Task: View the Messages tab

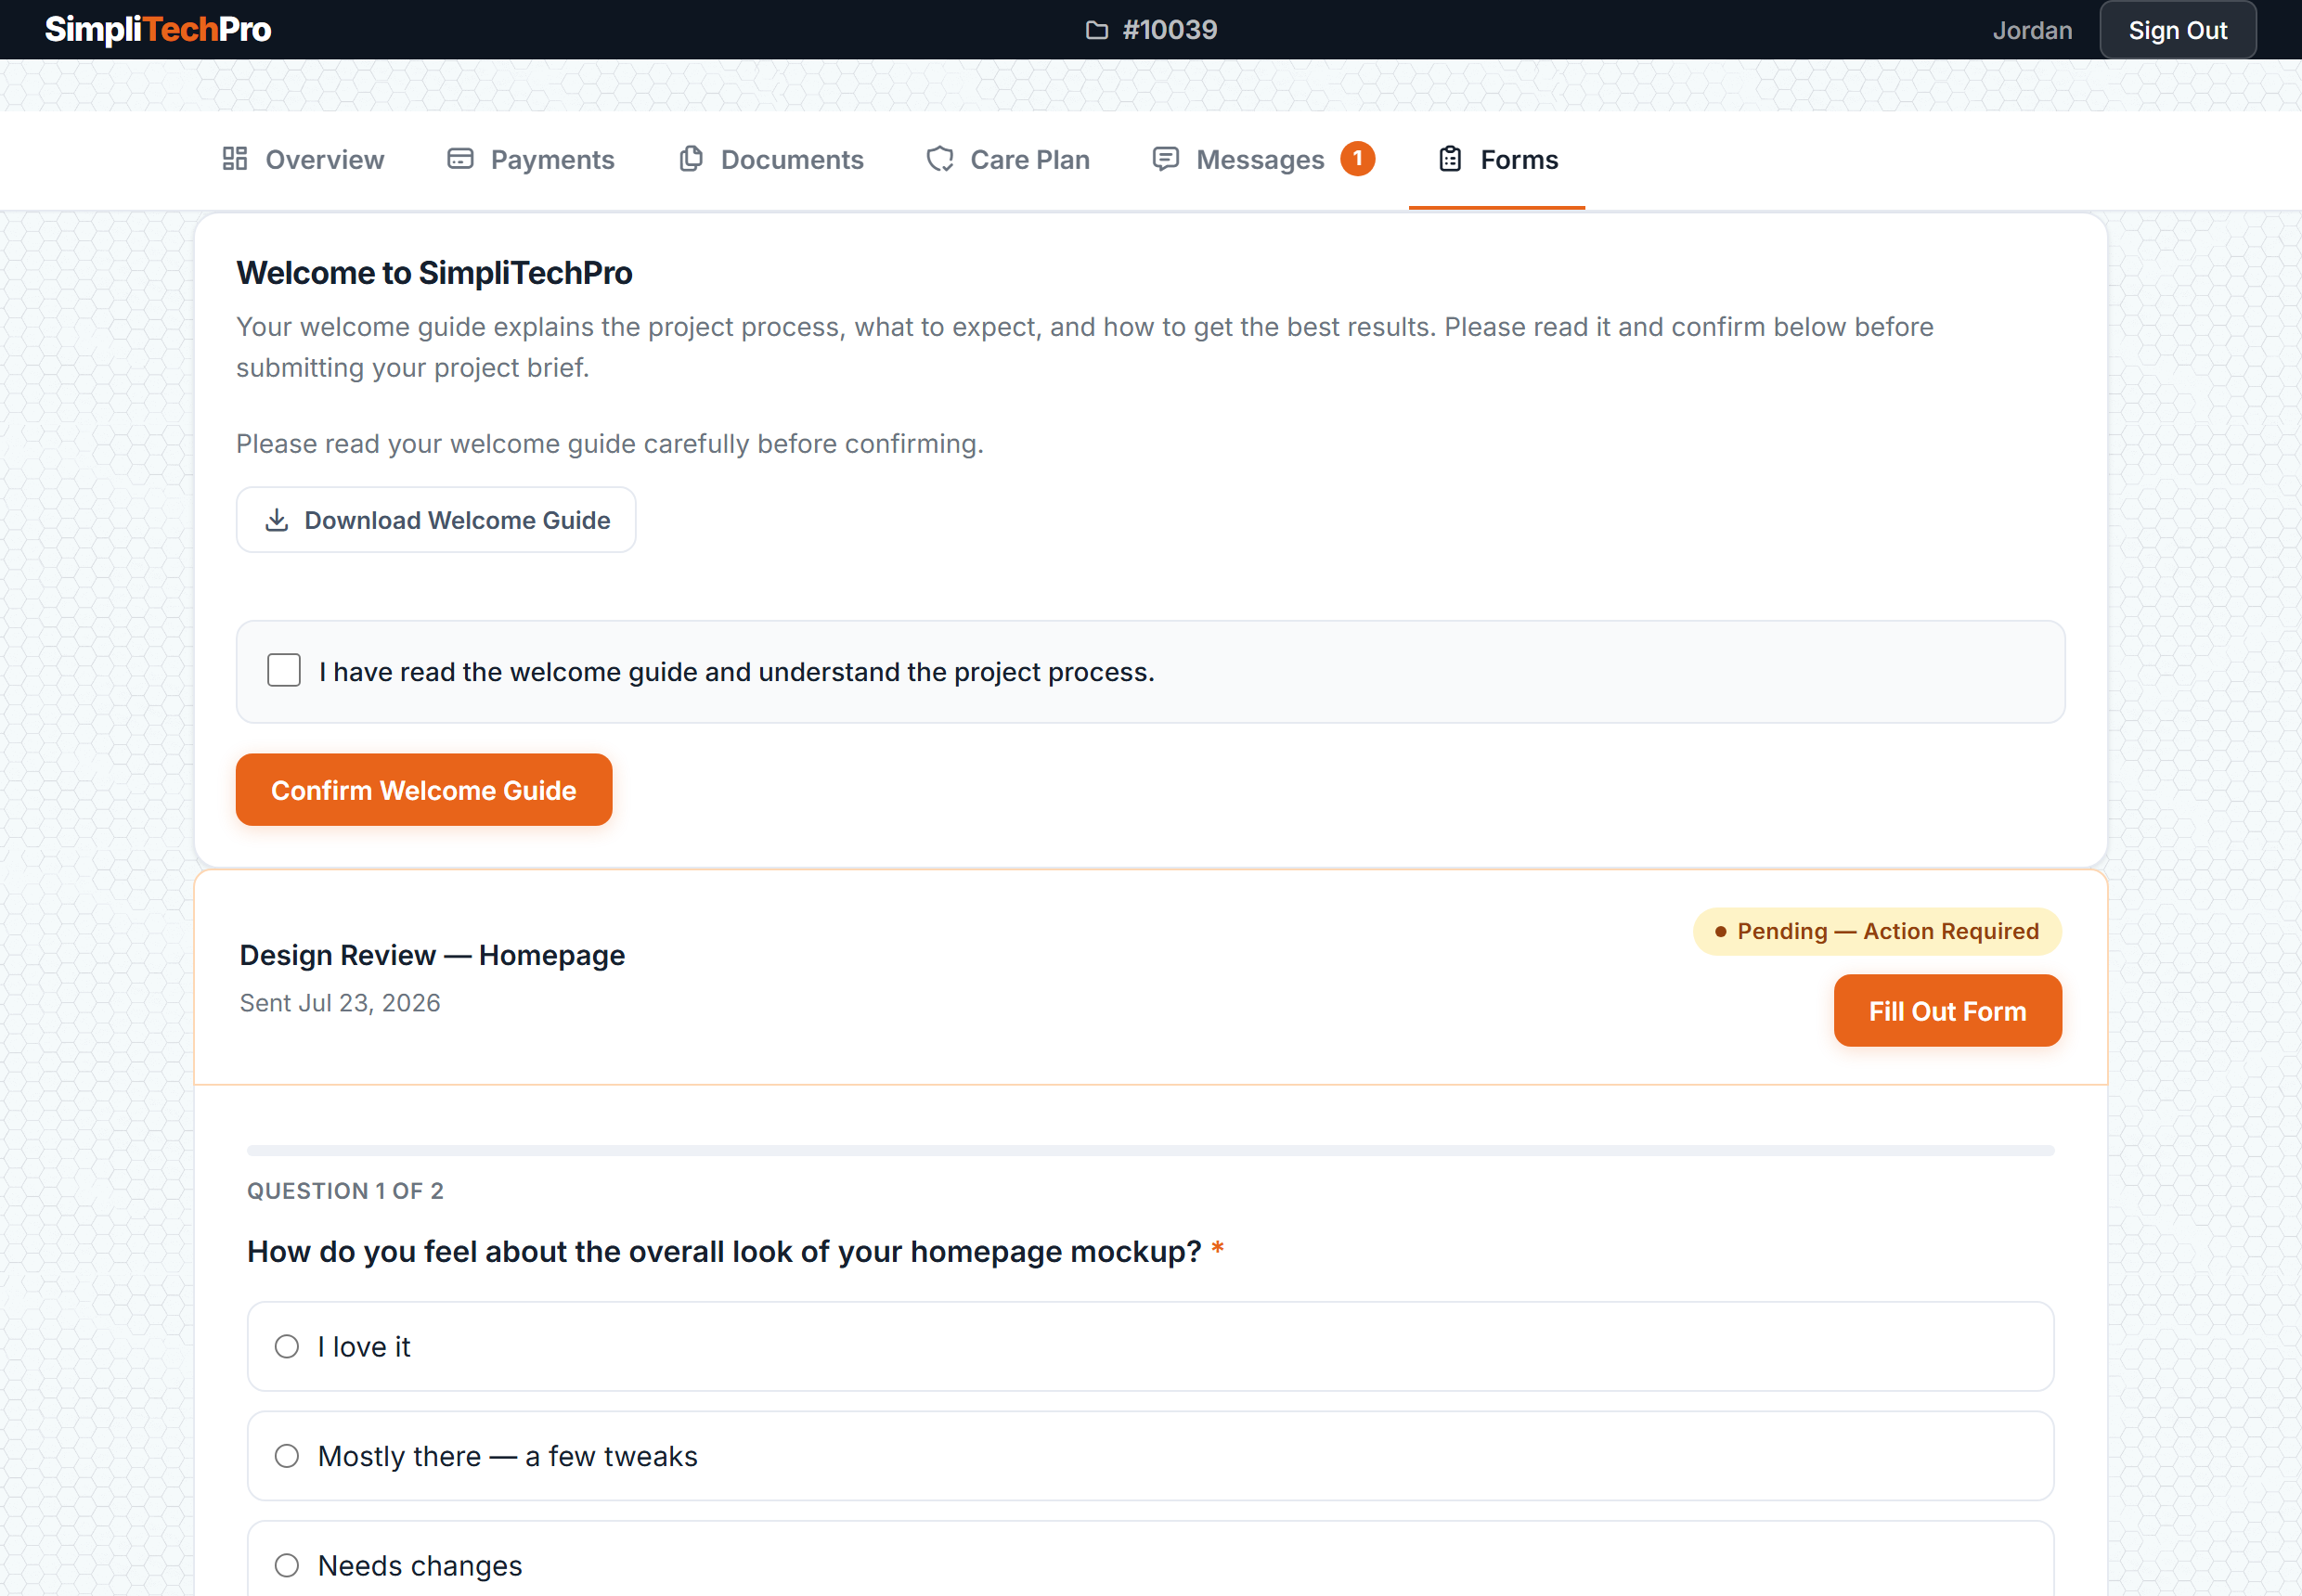Action: tap(1263, 160)
